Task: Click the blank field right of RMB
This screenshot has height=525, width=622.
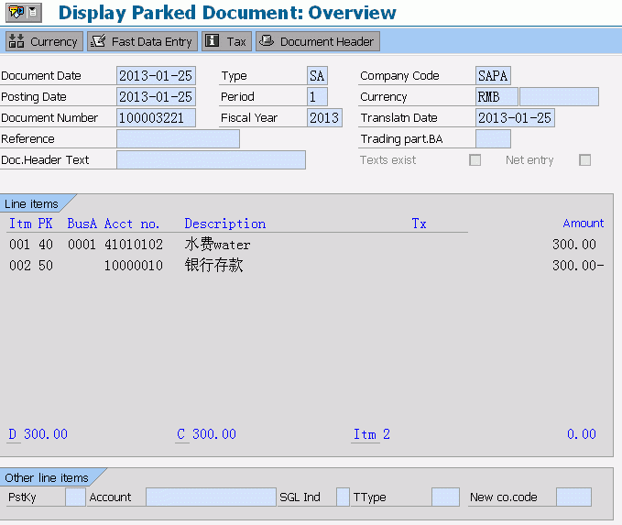Action: tap(559, 96)
